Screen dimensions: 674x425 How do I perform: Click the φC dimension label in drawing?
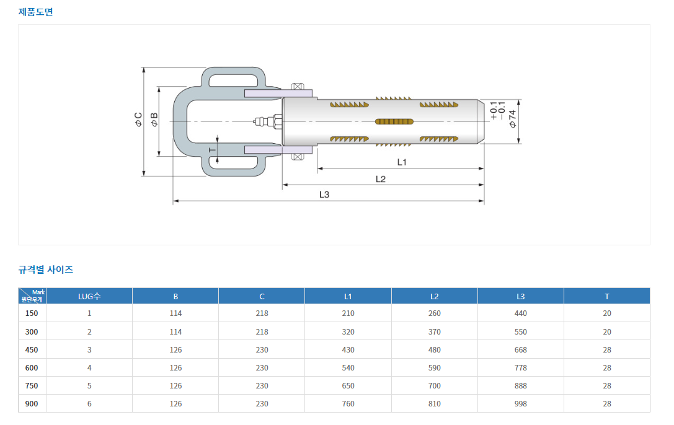138,120
